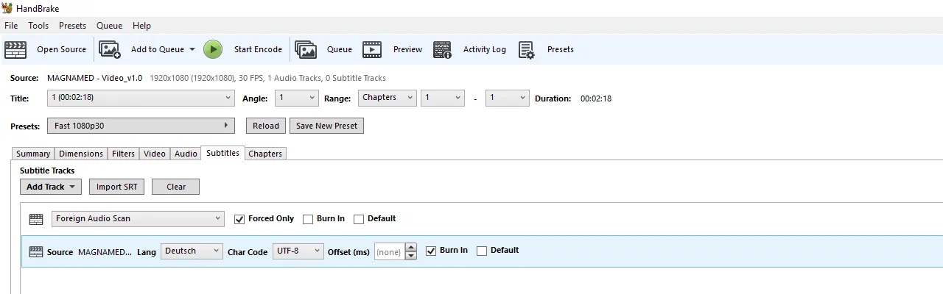Click the Open Source film clapper icon
943x294 pixels.
[x=15, y=49]
